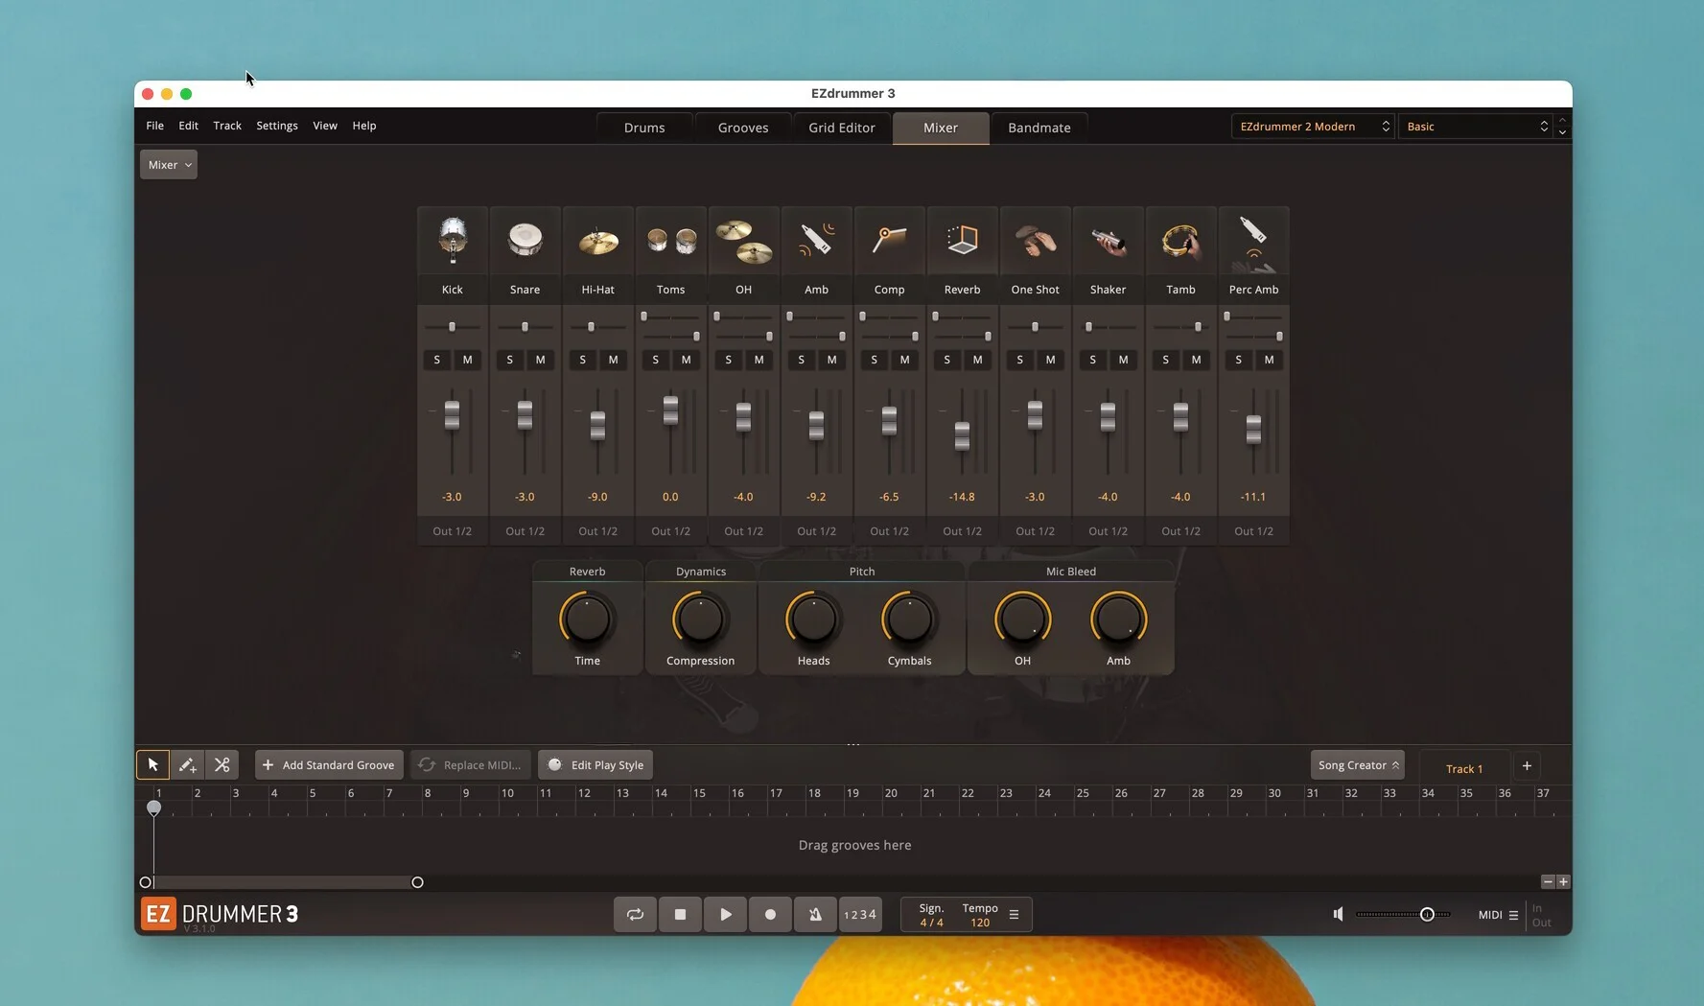Click the Edit Play Style button
This screenshot has width=1704, height=1006.
pyautogui.click(x=595, y=765)
